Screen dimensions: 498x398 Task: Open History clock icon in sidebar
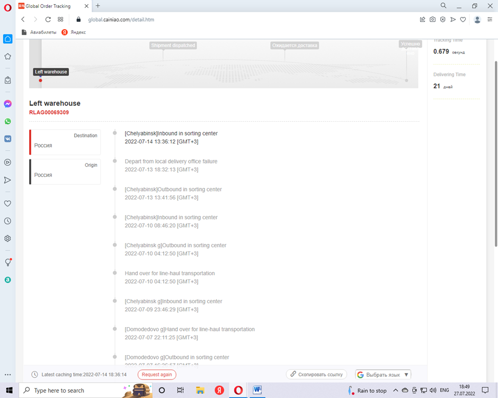[7, 221]
